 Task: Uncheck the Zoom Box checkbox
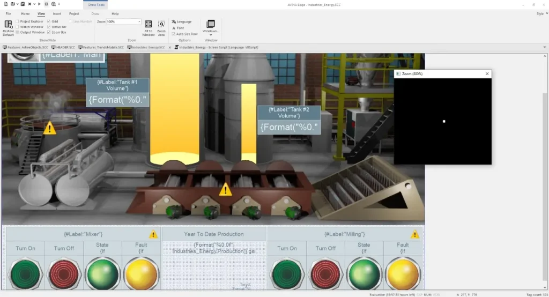coord(49,32)
